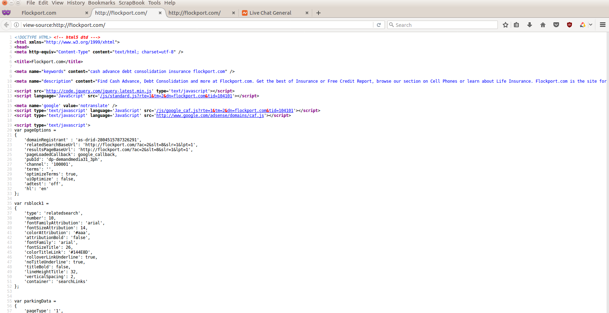Click the back navigation arrow
The width and height of the screenshot is (609, 313).
[6, 25]
